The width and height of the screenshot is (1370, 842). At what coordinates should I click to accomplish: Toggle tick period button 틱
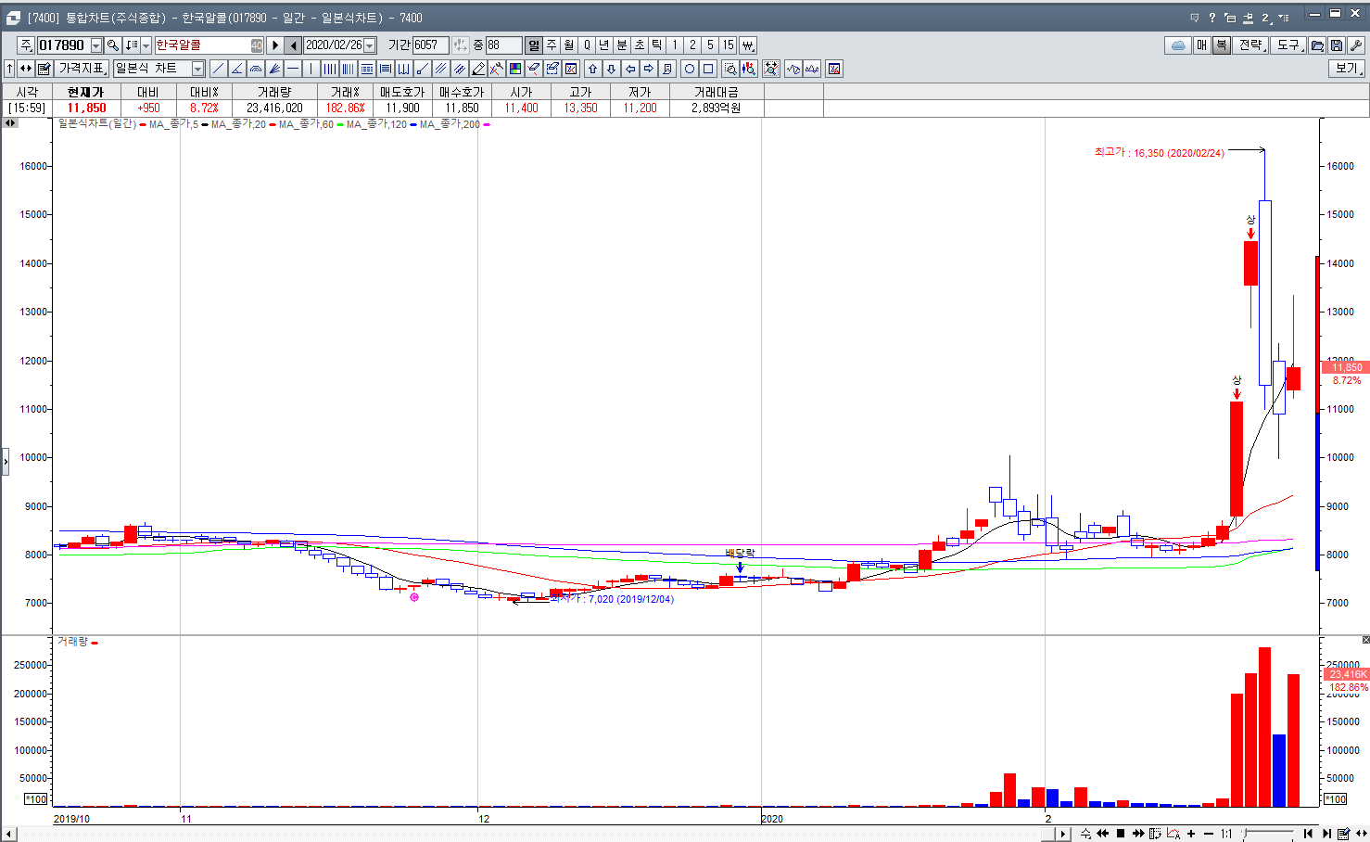pos(657,45)
